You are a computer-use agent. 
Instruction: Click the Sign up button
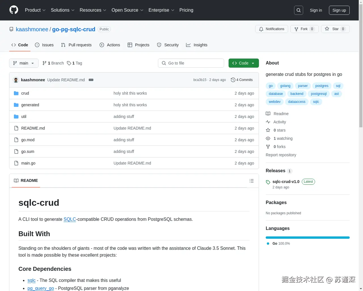(339, 10)
